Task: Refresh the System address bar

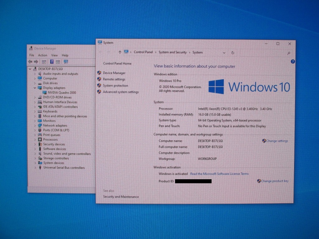Action: pos(233,53)
